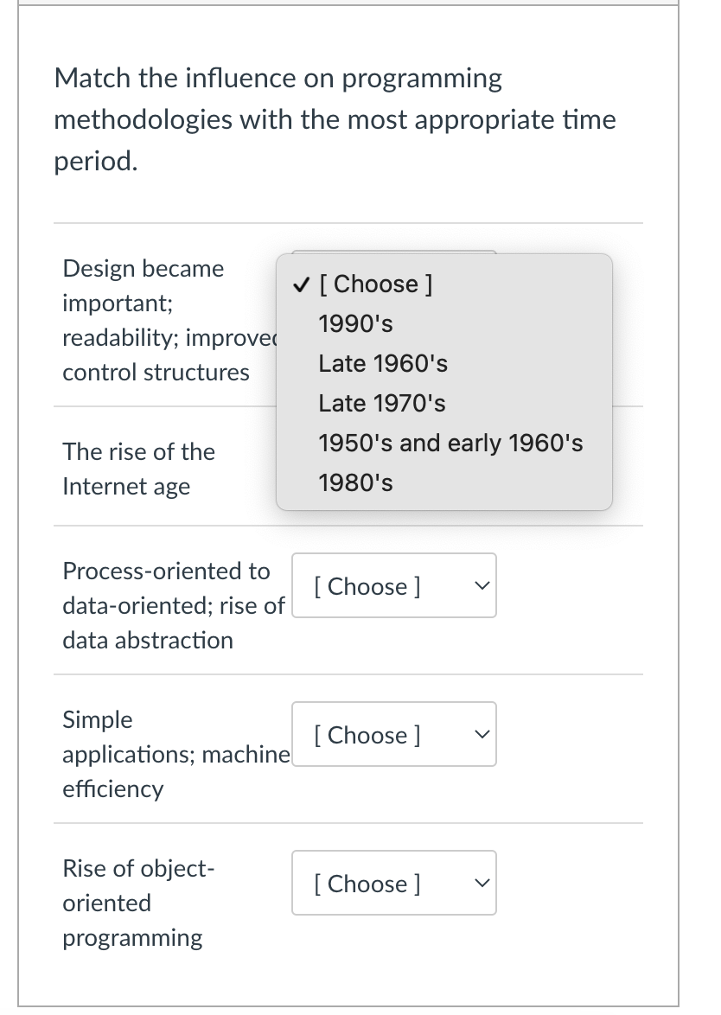This screenshot has width=721, height=1015.
Task: Click the "control structures" text in first row
Action: click(x=156, y=373)
